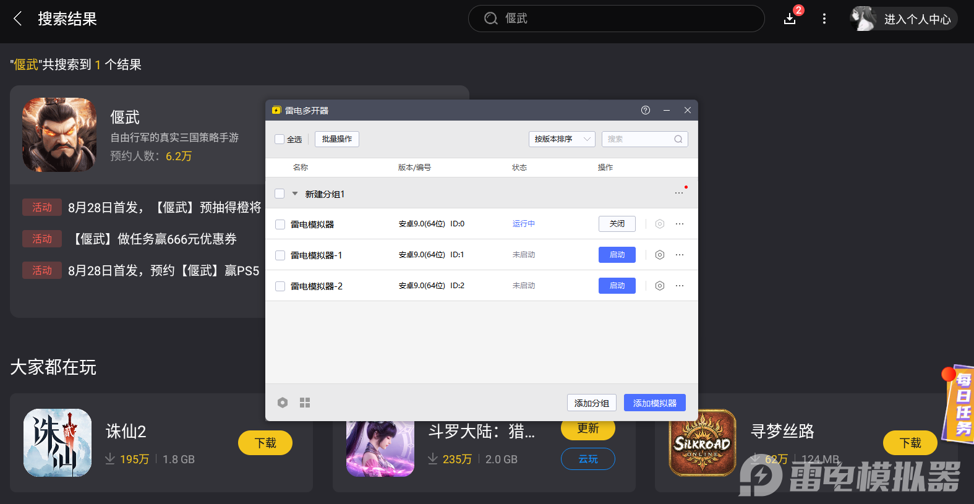
Task: Show more actions for 雷电模拟器-1
Action: [x=680, y=255]
